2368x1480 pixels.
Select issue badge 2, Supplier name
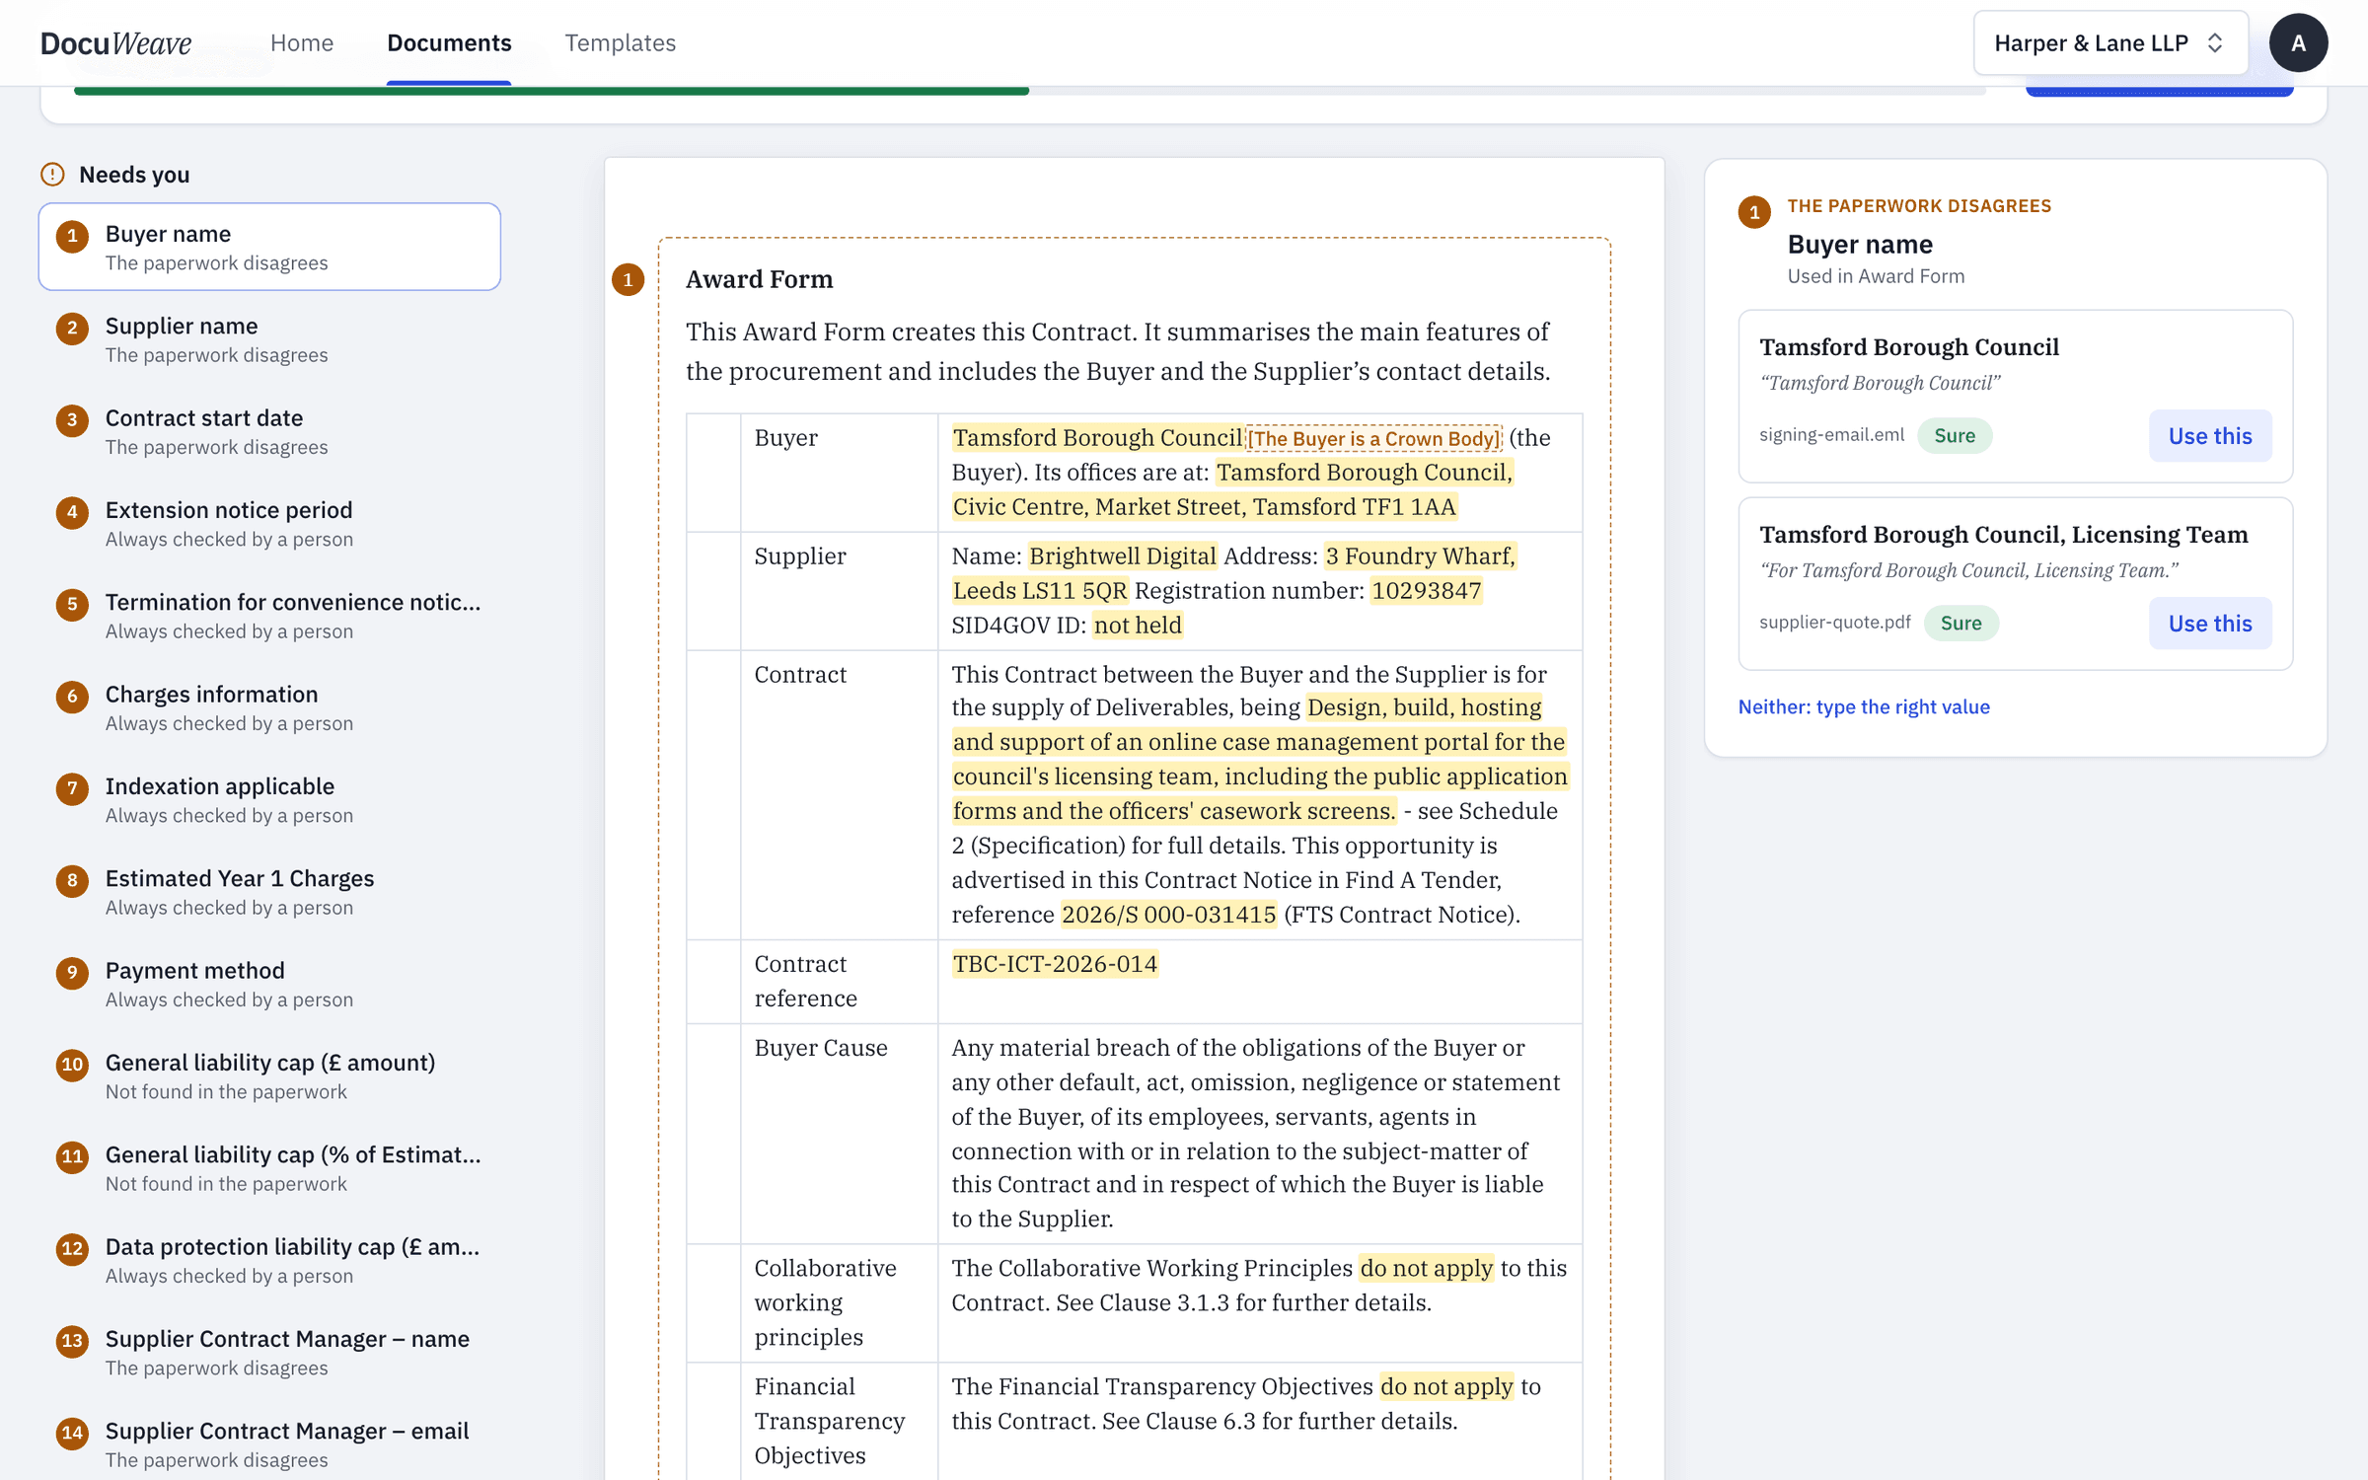(72, 329)
